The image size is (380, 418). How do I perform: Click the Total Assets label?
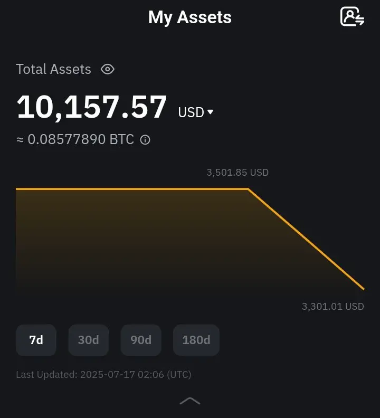click(x=54, y=69)
